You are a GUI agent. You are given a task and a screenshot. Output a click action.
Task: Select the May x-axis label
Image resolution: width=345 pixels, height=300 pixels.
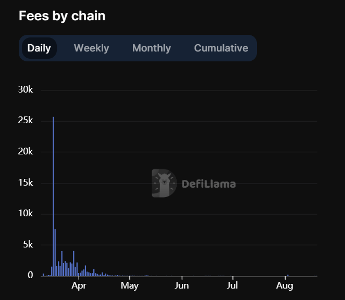[x=129, y=285]
